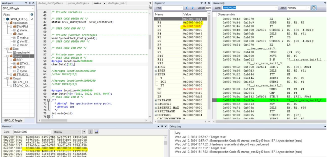This screenshot has width=328, height=158.
Task: Expand the CONTROL register
Action: (155, 115)
